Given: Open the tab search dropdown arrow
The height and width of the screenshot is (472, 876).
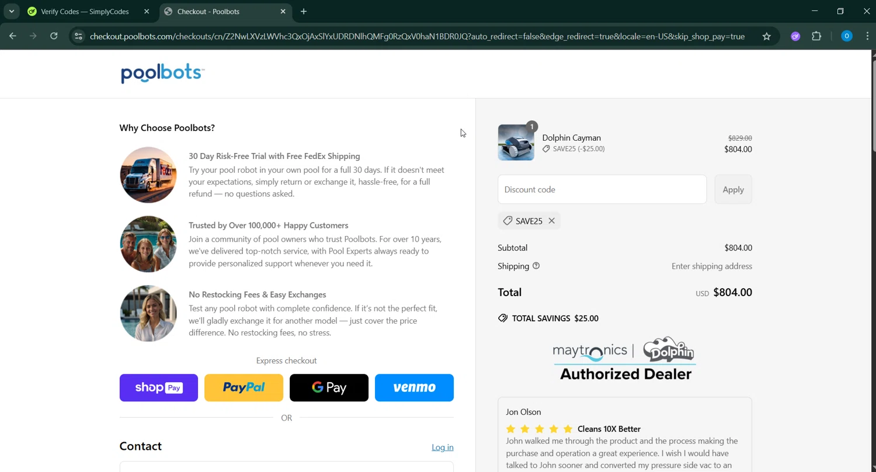Looking at the screenshot, I should coord(11,11).
